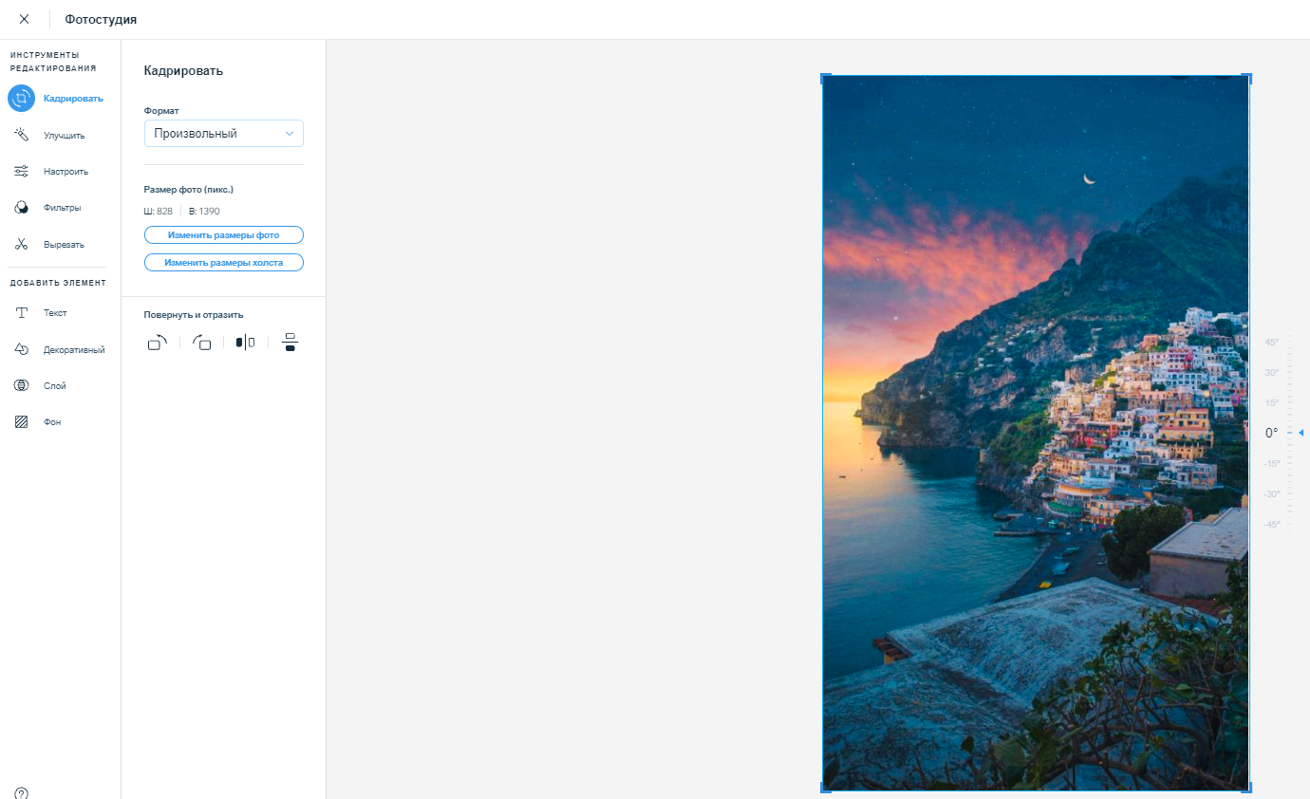This screenshot has height=799, width=1310.
Task: Select the Кадрировать crop tool icon
Action: pos(21,98)
